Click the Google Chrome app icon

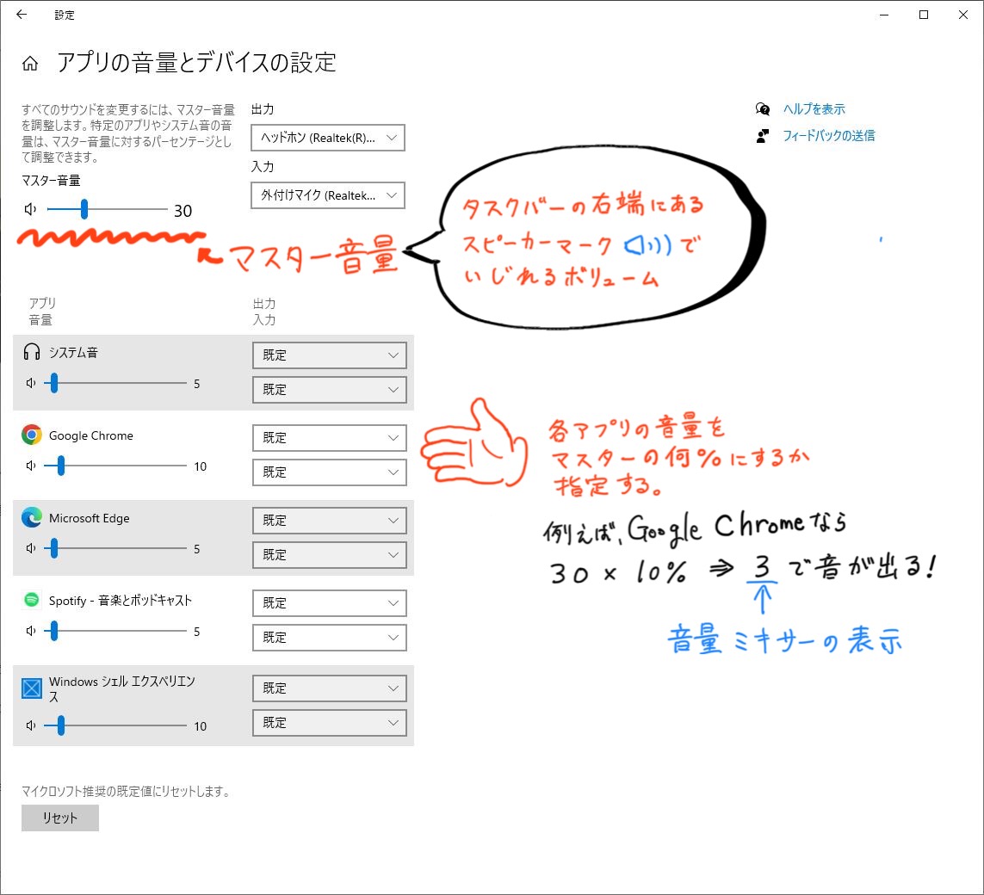[33, 435]
